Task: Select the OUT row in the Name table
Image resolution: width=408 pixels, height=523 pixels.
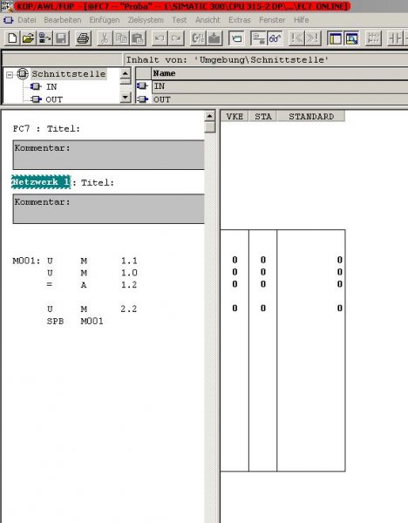Action: (280, 99)
